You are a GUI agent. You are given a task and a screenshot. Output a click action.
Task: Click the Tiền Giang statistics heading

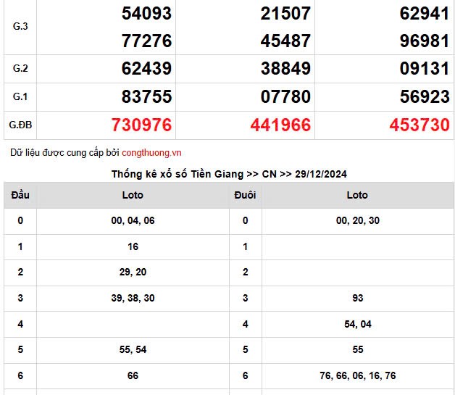tap(229, 174)
